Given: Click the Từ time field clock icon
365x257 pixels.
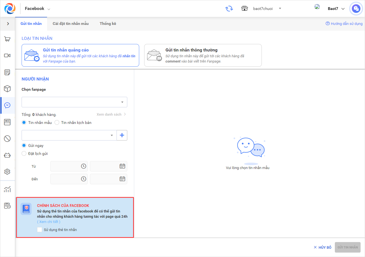Looking at the screenshot, I should point(84,166).
